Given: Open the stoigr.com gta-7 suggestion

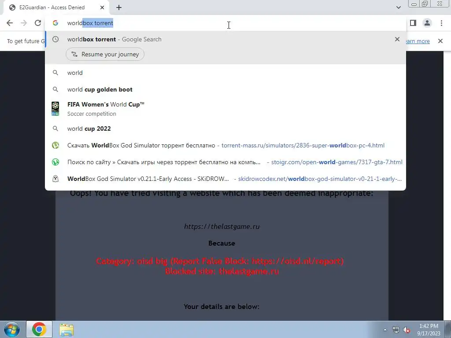Looking at the screenshot, I should click(x=225, y=162).
